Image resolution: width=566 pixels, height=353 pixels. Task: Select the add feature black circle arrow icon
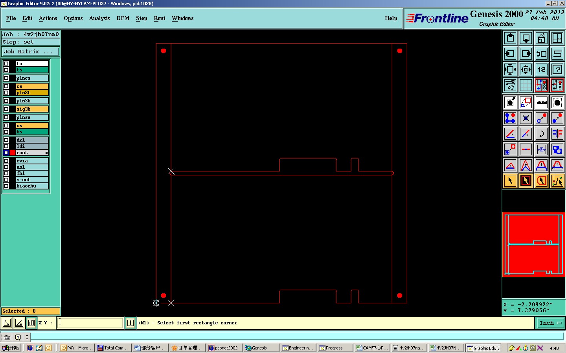coord(510,102)
